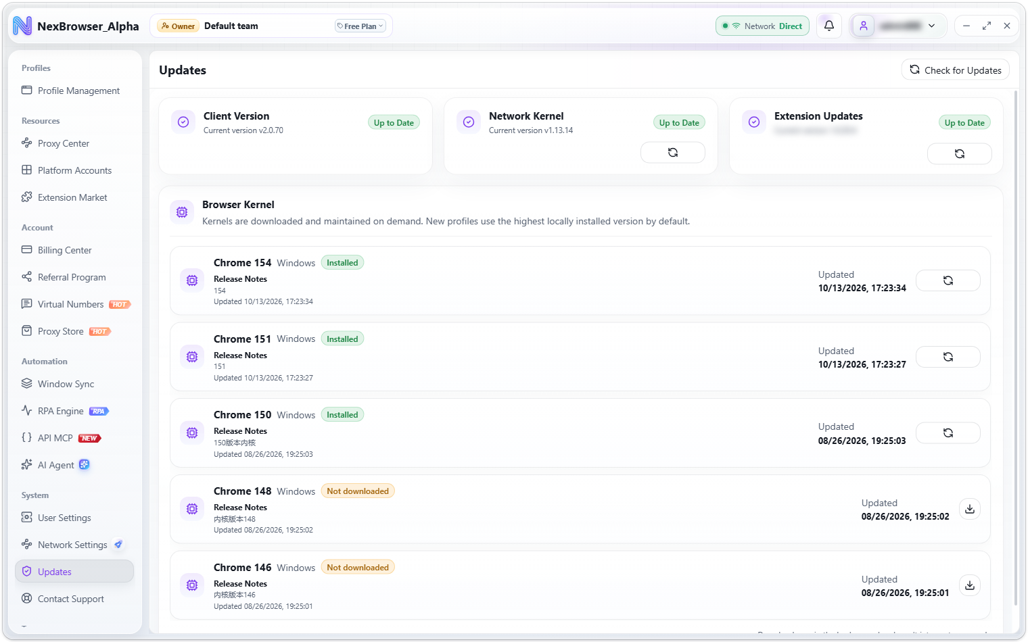Click the Network Kernel check icon
This screenshot has height=642, width=1028.
point(468,122)
